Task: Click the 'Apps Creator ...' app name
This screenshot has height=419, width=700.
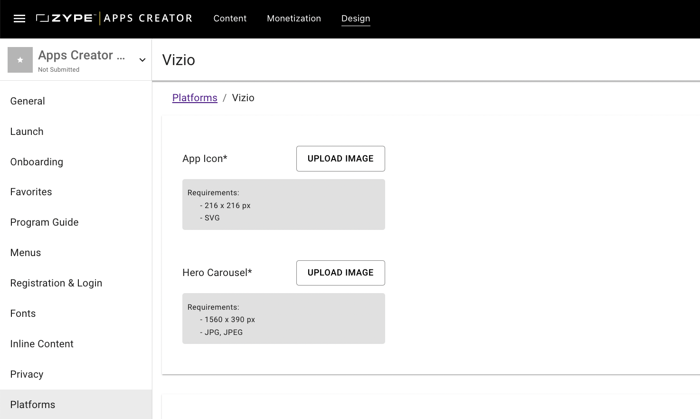Action: coord(82,55)
